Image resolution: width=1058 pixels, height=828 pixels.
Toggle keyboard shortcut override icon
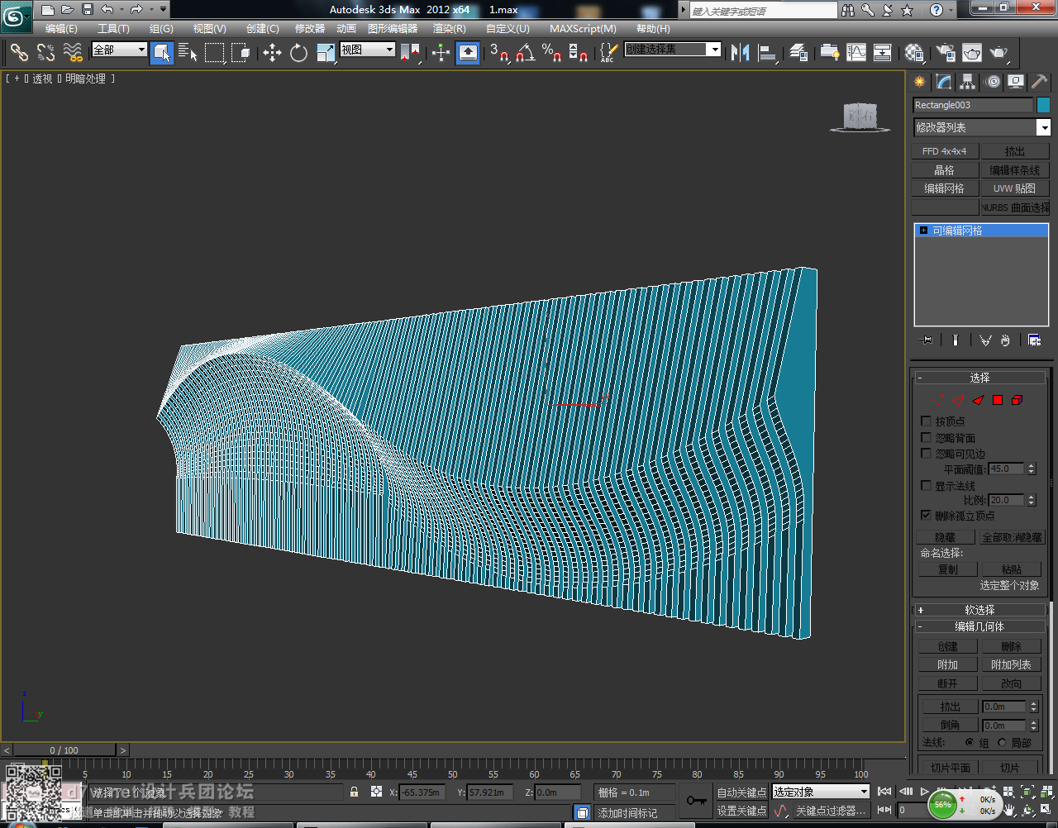[x=468, y=53]
